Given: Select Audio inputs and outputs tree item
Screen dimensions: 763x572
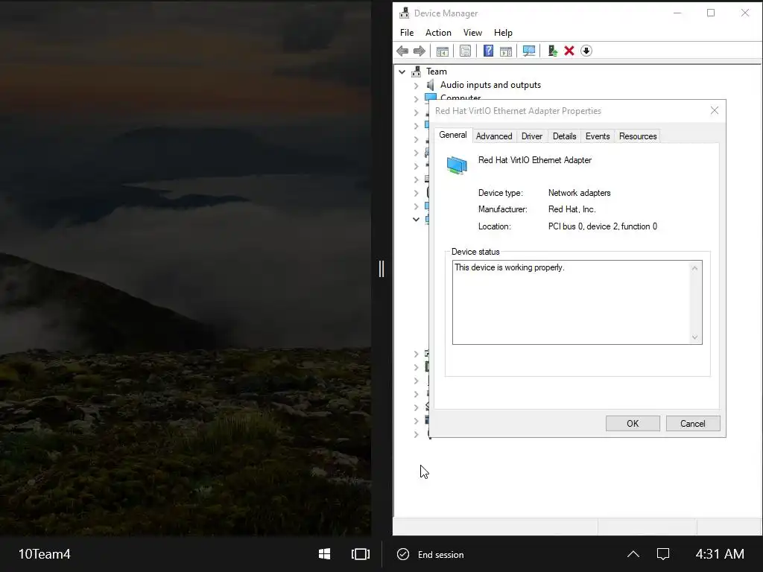Looking at the screenshot, I should [x=490, y=85].
